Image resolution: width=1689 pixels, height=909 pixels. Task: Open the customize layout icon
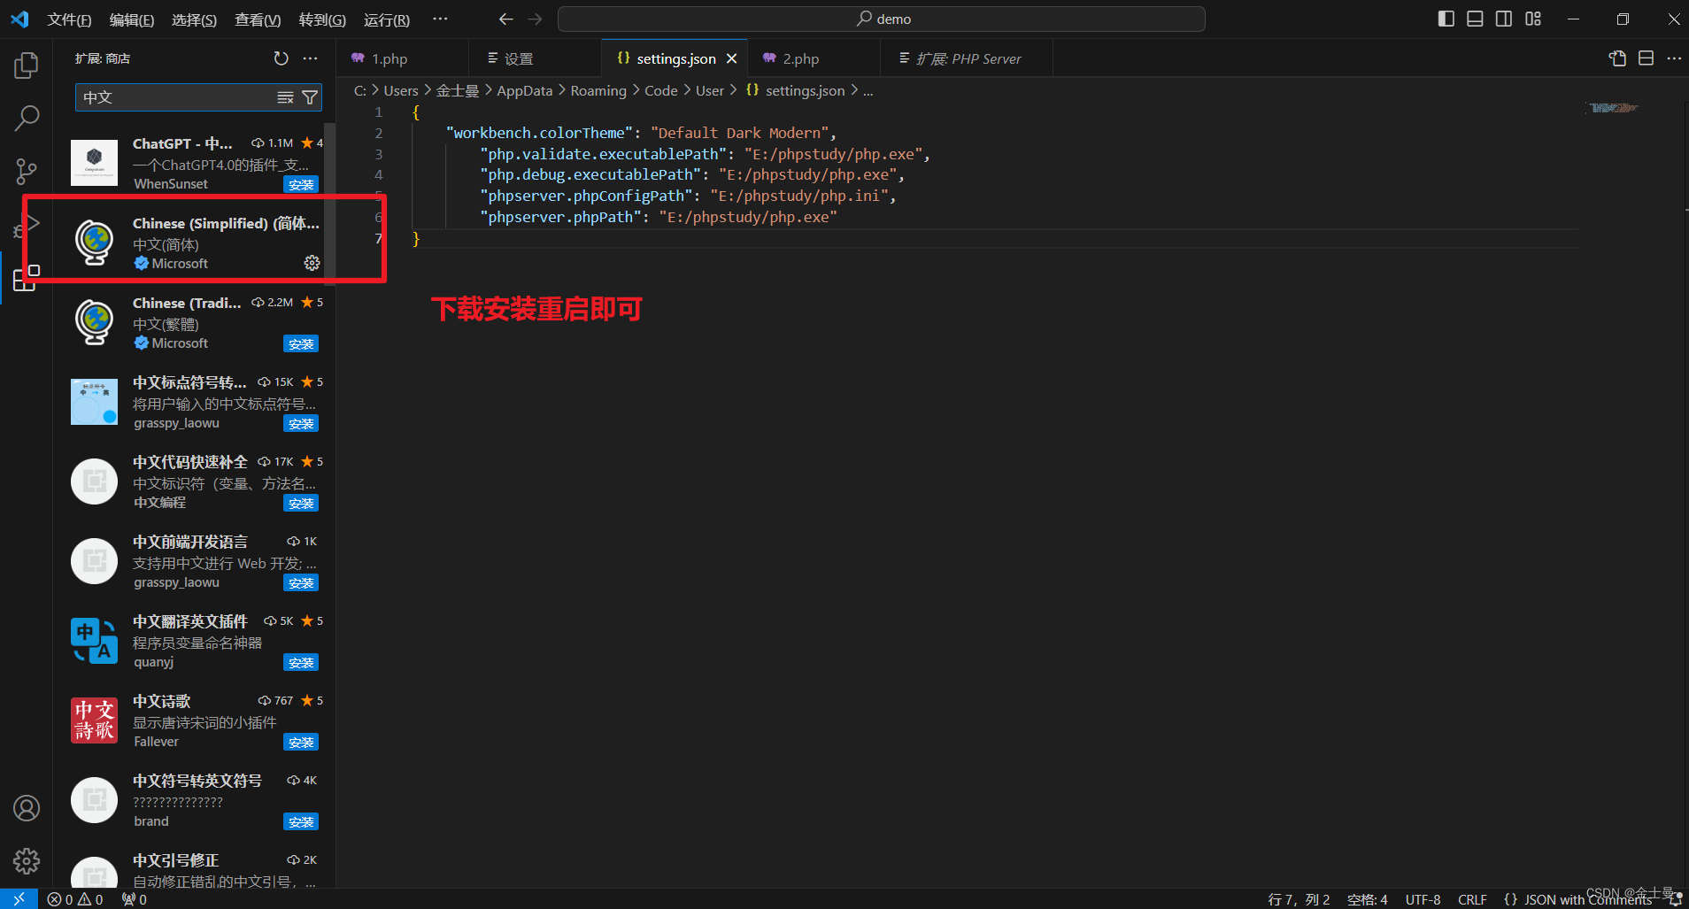tap(1533, 19)
